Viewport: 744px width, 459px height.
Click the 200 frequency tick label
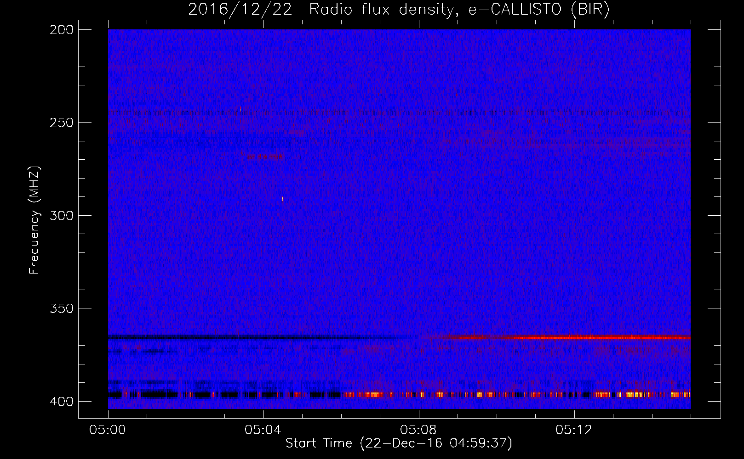pyautogui.click(x=61, y=30)
